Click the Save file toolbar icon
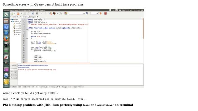The height and width of the screenshot is (111, 198). pos(25,14)
